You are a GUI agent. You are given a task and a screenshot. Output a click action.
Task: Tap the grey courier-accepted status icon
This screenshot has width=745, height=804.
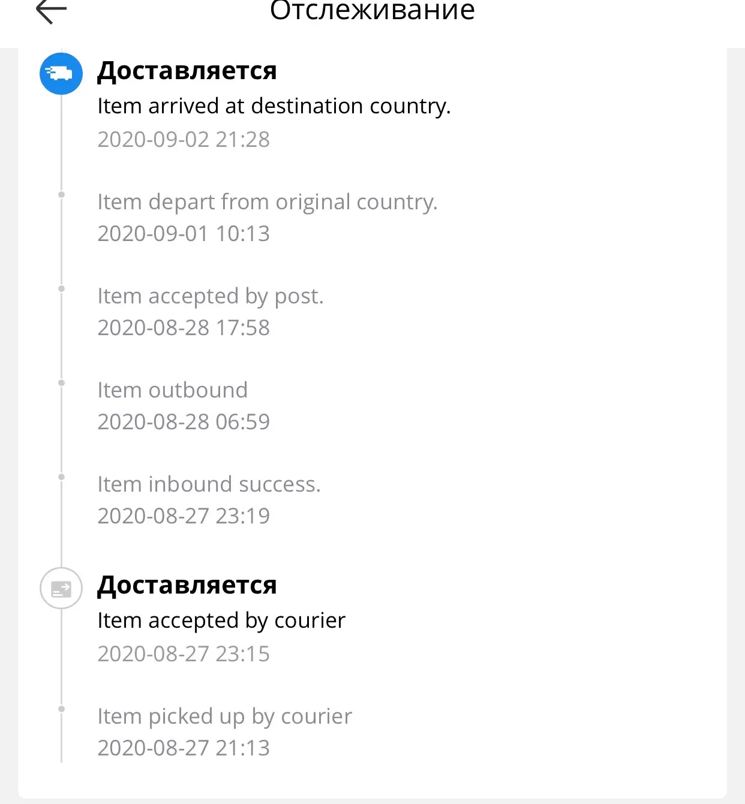click(61, 588)
